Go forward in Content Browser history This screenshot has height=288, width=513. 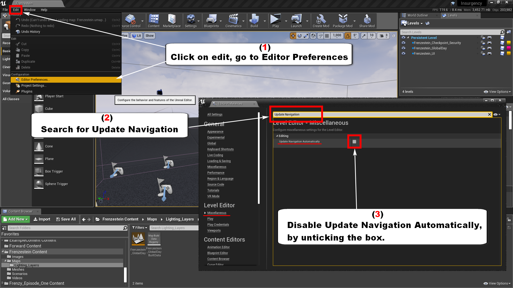pyautogui.click(x=89, y=219)
